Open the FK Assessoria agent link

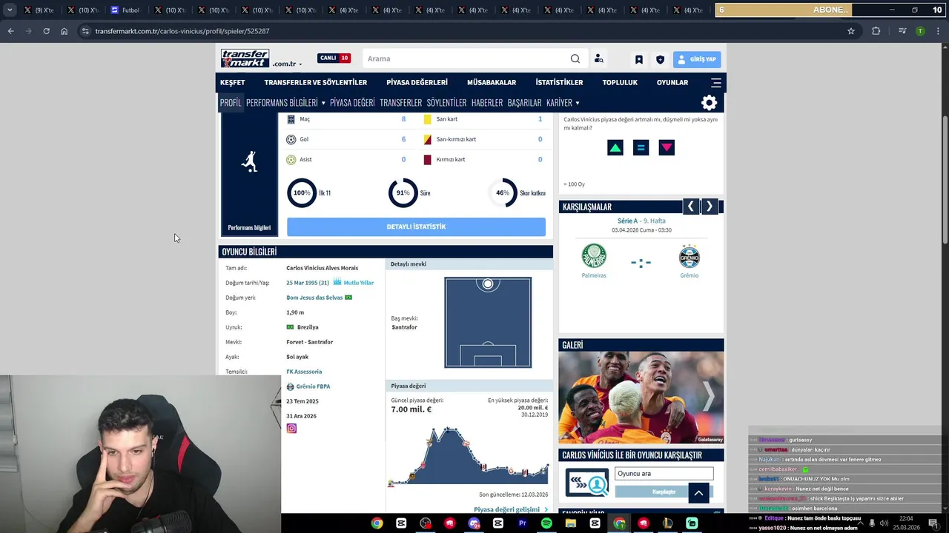pyautogui.click(x=304, y=372)
